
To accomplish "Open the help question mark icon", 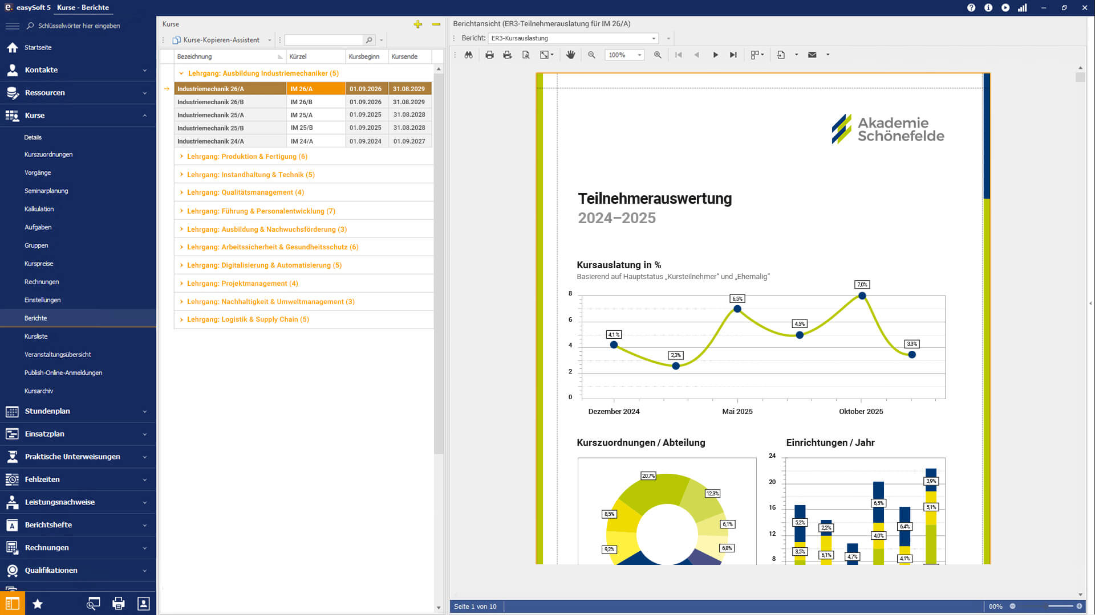I will point(971,7).
